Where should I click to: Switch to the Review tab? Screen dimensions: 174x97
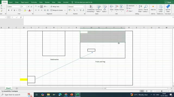(47, 2)
